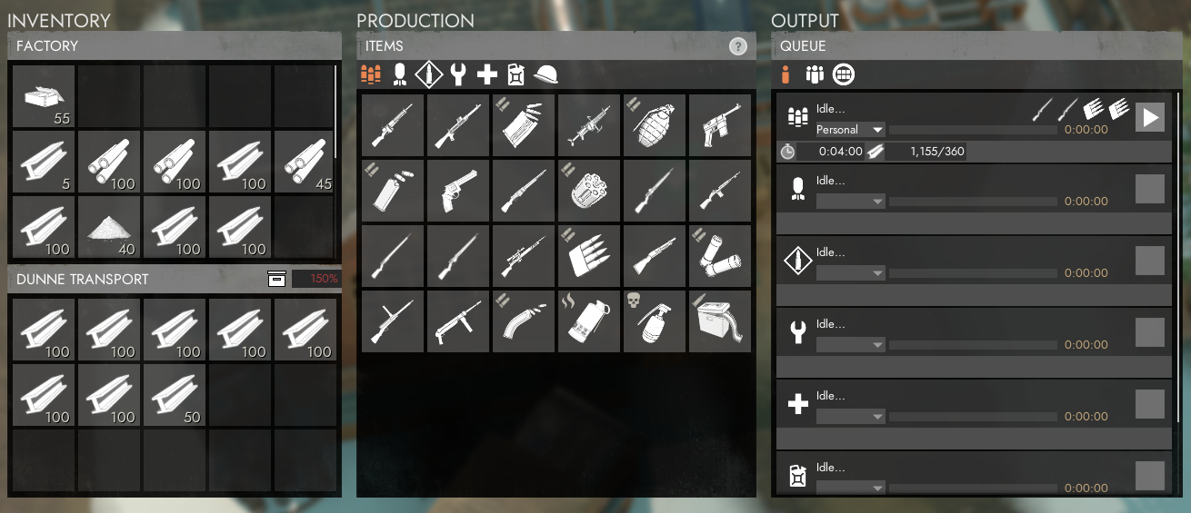The image size is (1191, 513).
Task: Select the fire extinguisher skull item
Action: [x=655, y=321]
